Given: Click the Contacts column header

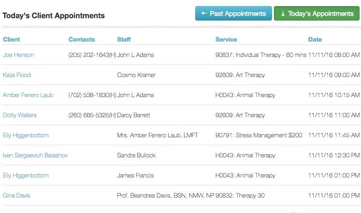Looking at the screenshot, I should point(82,39).
